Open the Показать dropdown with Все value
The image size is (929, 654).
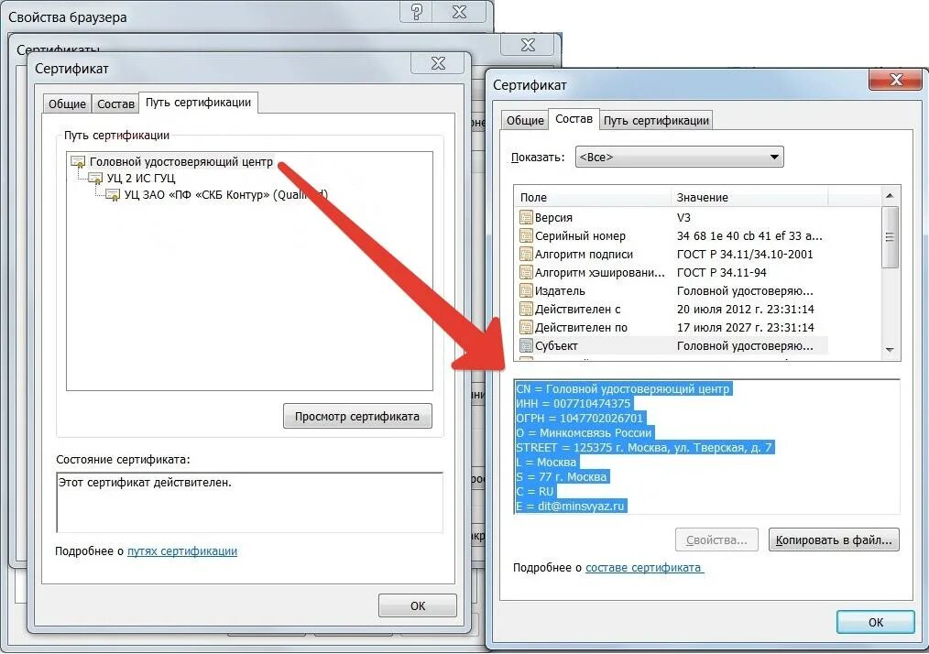click(x=680, y=157)
